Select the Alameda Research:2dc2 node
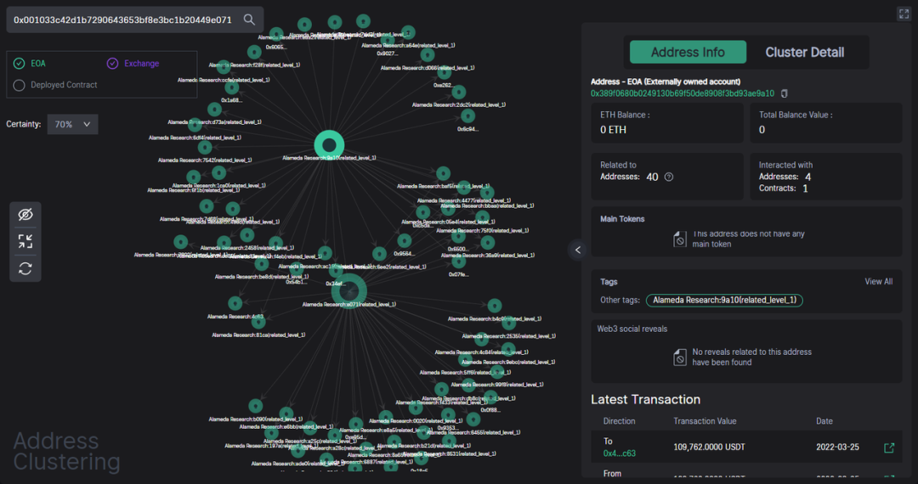918x484 pixels. pyautogui.click(x=458, y=93)
